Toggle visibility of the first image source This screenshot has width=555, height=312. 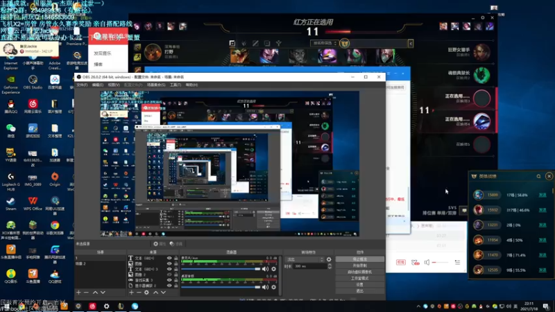(x=169, y=263)
